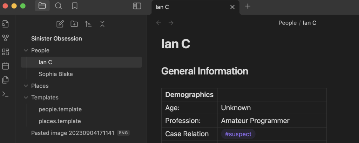Toggle the left sidebar panel icon
Screen dimensions: 359x143
(x=137, y=6)
